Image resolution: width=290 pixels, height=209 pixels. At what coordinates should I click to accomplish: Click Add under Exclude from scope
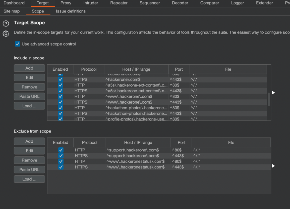point(29,141)
